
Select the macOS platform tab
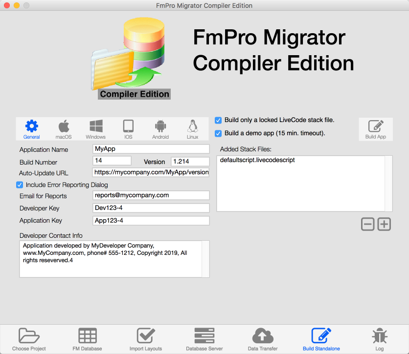(64, 129)
